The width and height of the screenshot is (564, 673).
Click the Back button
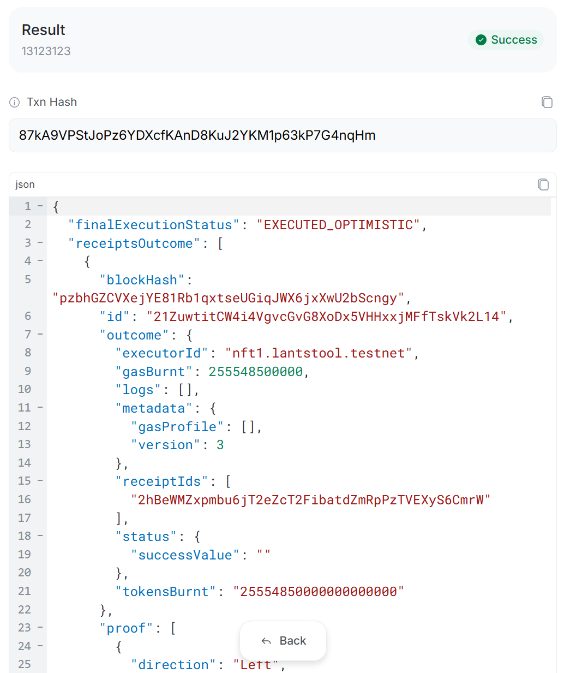coord(283,641)
